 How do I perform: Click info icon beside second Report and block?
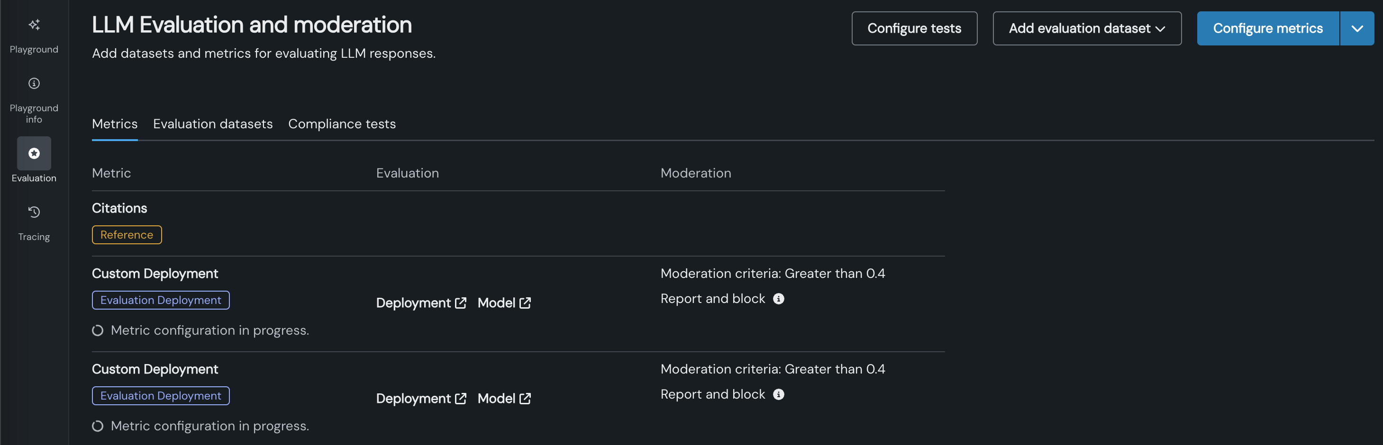[779, 395]
